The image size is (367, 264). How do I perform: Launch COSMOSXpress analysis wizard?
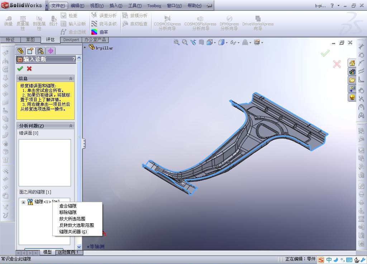tap(167, 23)
